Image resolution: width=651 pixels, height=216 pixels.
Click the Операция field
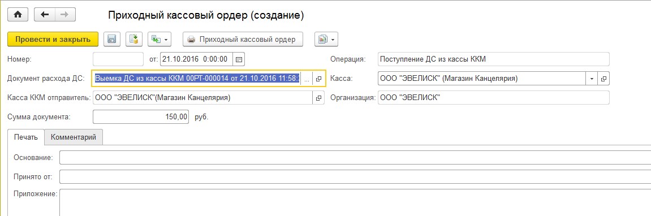pyautogui.click(x=494, y=59)
